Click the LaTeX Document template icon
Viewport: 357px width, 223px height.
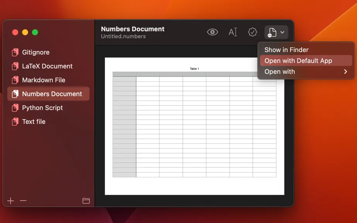tap(15, 66)
